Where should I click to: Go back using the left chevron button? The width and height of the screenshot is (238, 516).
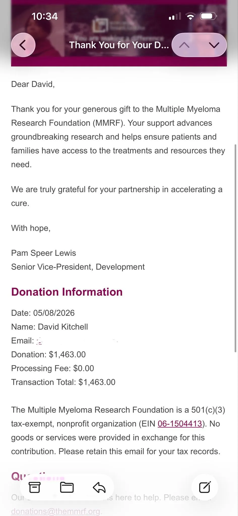(x=23, y=45)
